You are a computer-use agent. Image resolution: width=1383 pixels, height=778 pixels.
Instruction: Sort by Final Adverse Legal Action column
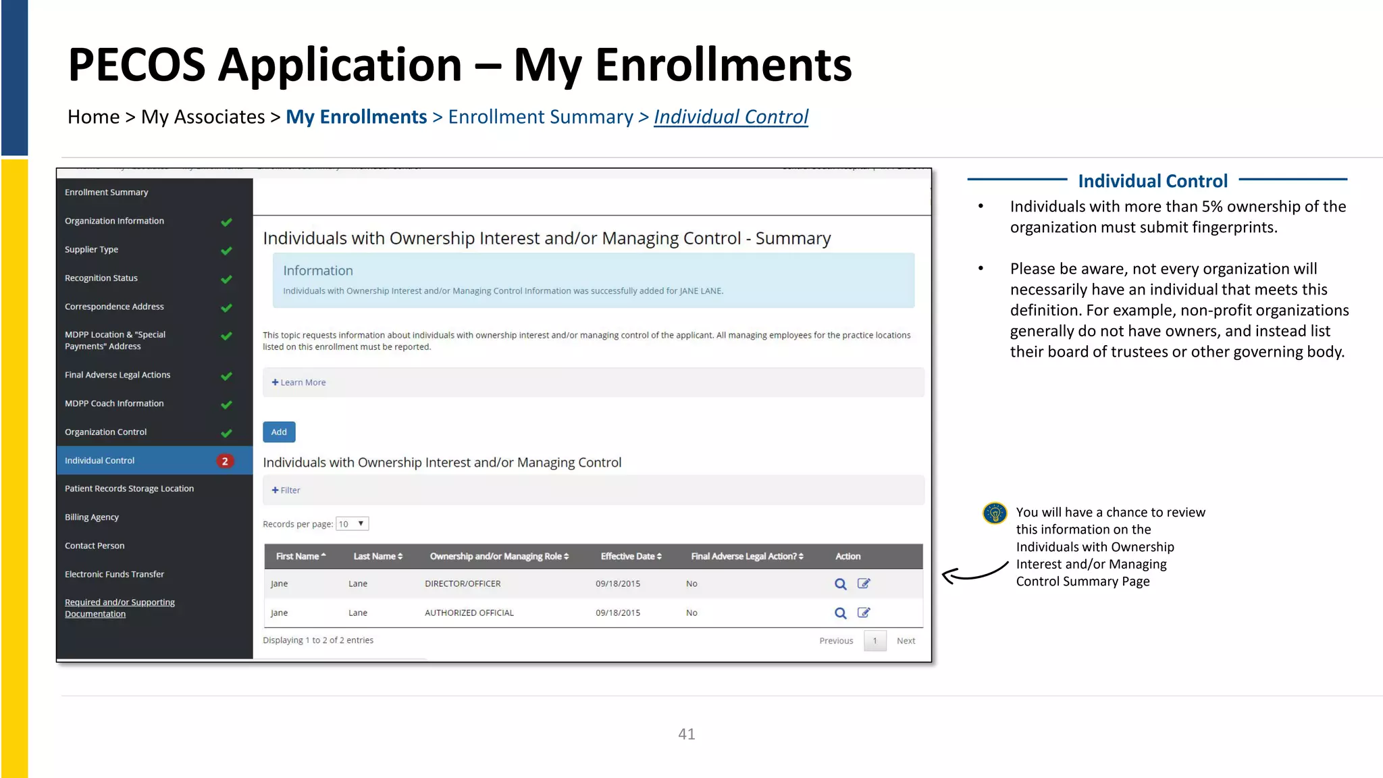tap(748, 556)
